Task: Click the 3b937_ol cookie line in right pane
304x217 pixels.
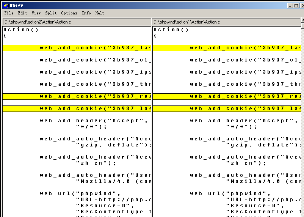Action: (x=246, y=60)
